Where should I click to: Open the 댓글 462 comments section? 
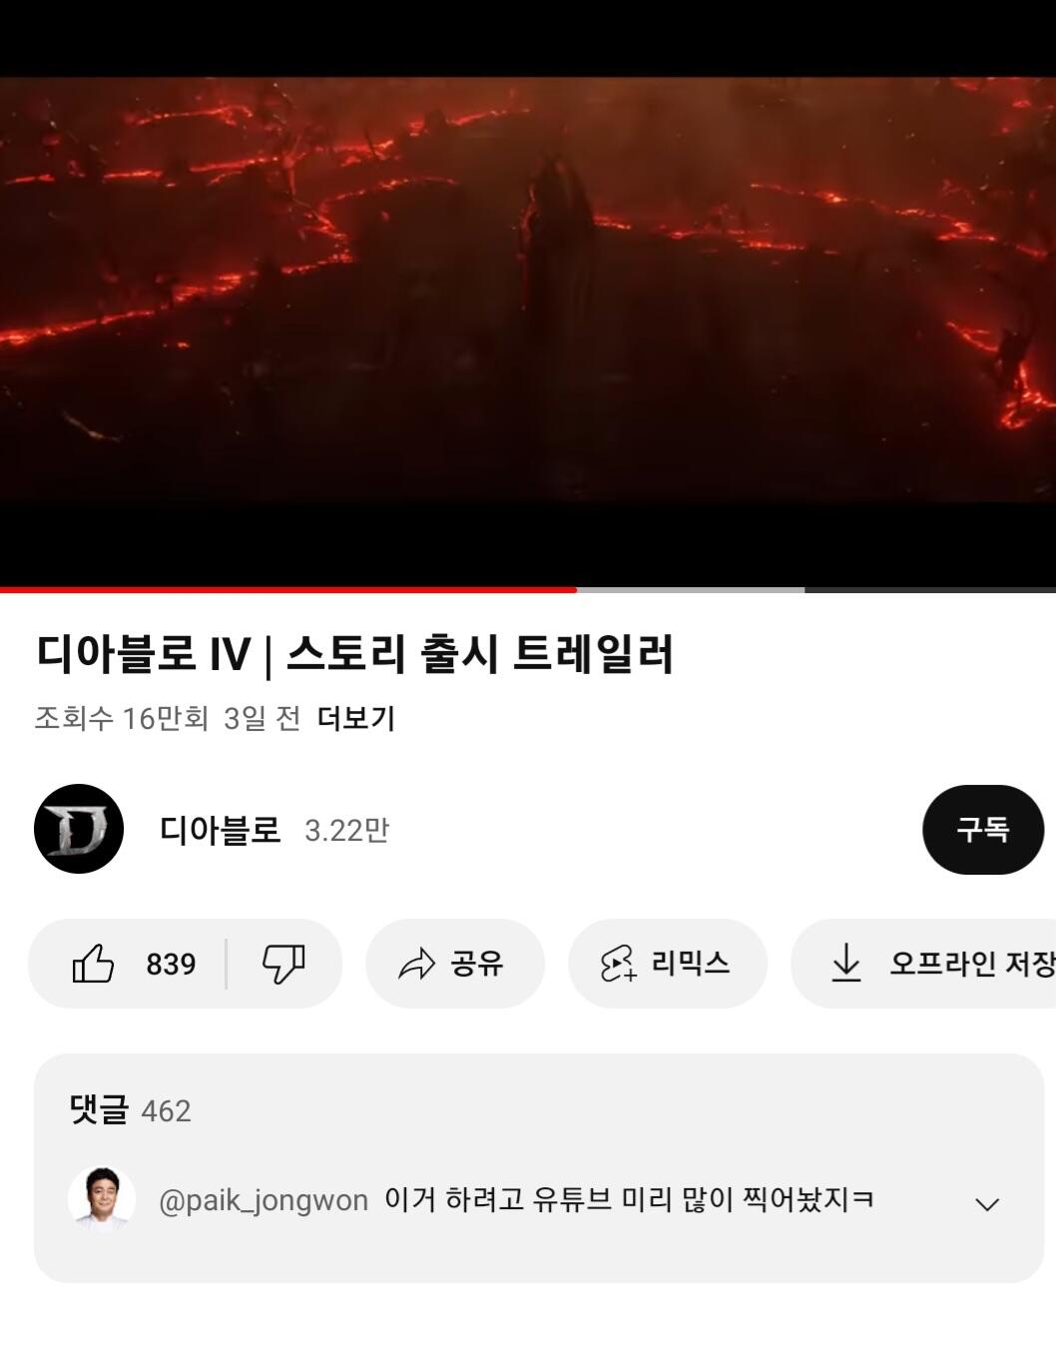(x=130, y=1110)
